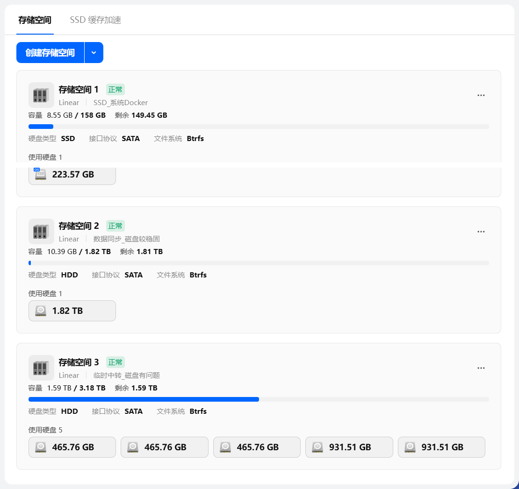The image size is (519, 489).
Task: Click the 1.82 TB hard disk icon
Action: coord(41,311)
